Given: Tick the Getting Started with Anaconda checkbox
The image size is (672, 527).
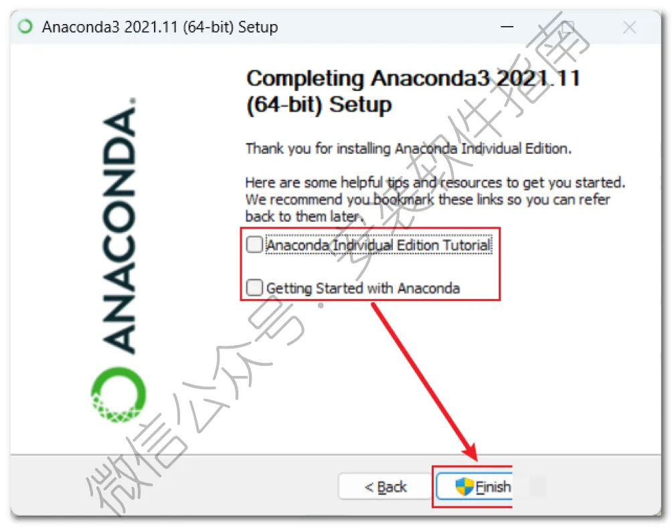Looking at the screenshot, I should tap(254, 288).
